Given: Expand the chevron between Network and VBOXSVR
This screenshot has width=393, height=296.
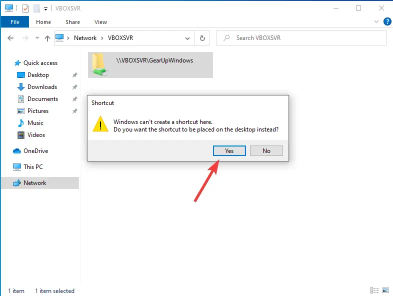Looking at the screenshot, I should click(x=102, y=38).
